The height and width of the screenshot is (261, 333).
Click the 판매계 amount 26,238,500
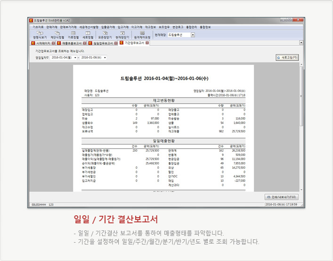click(x=239, y=151)
